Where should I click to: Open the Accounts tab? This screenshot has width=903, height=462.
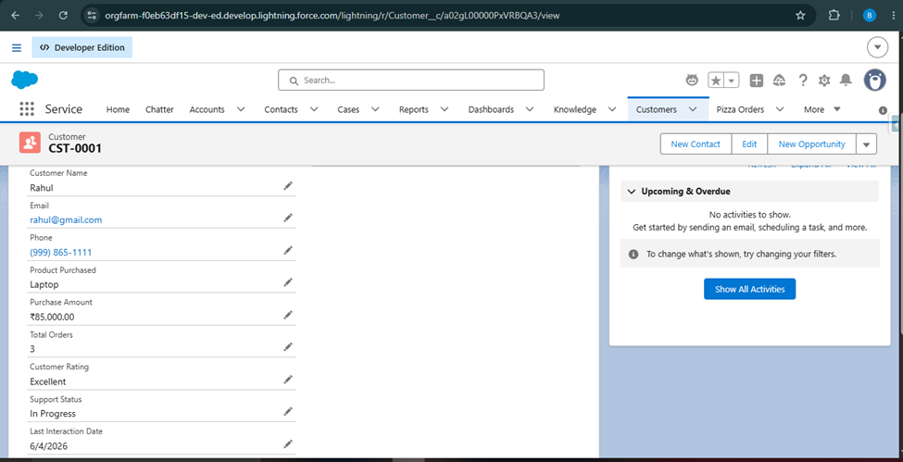point(207,109)
